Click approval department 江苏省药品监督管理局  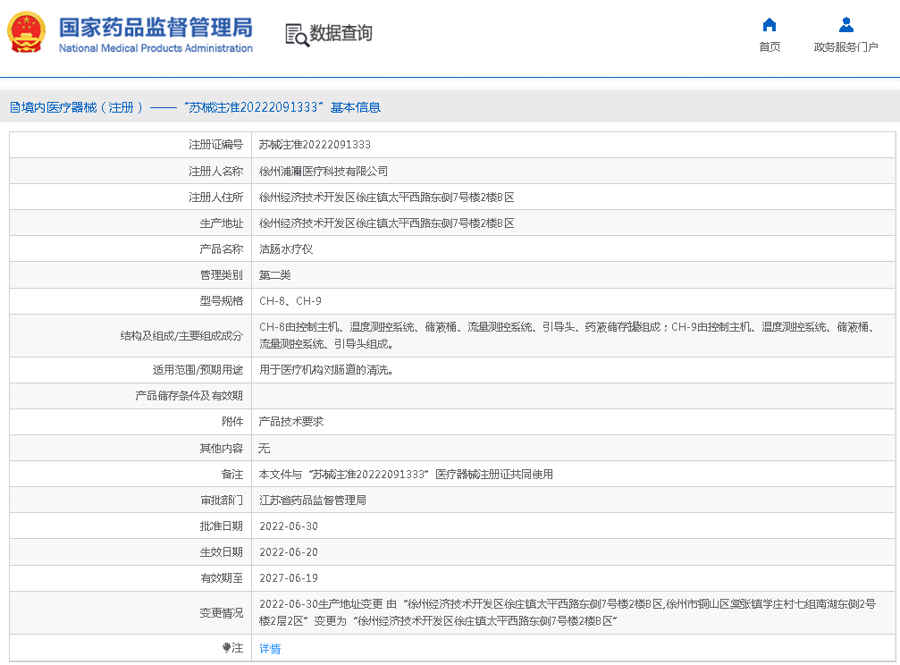point(313,501)
